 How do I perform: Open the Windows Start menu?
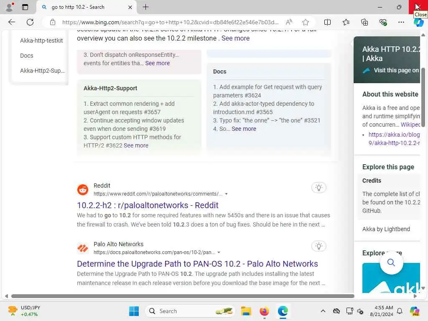(x=134, y=311)
